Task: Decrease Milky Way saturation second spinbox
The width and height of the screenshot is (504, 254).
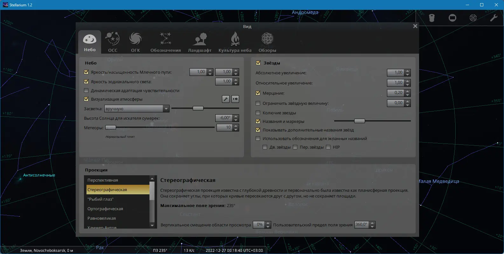Action: [x=236, y=74]
